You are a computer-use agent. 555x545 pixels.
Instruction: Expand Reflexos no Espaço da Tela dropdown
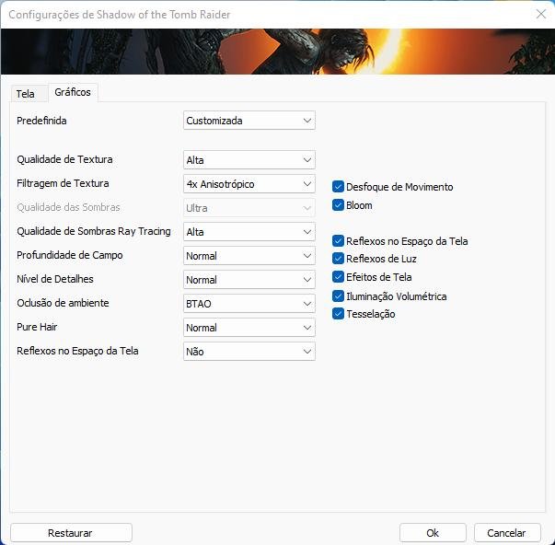click(x=249, y=352)
